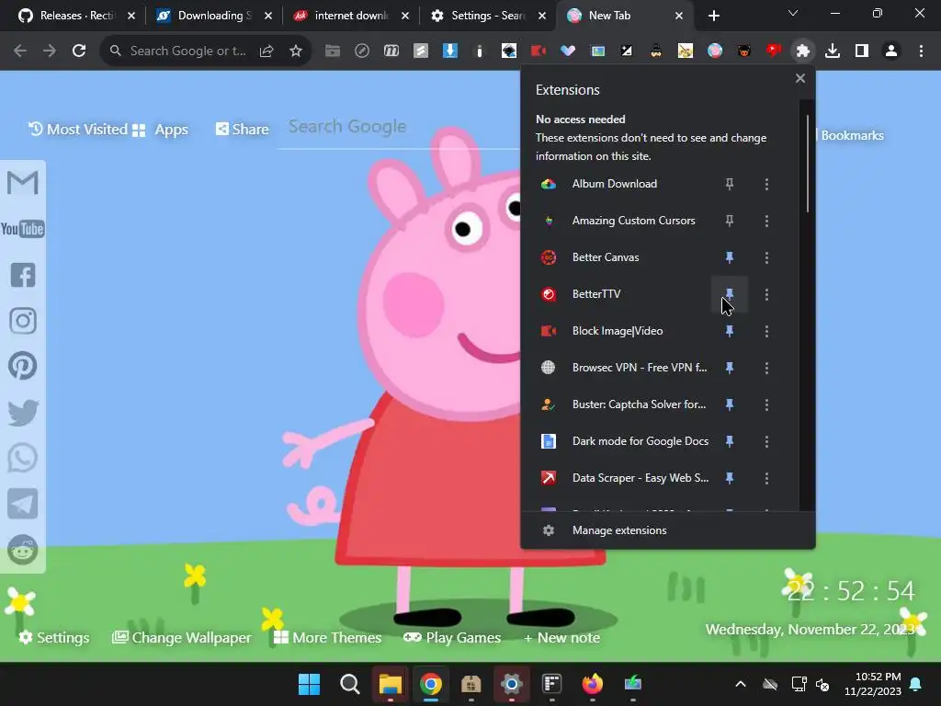Unpin Buster Captcha Solver from toolbar
Image resolution: width=941 pixels, height=706 pixels.
pyautogui.click(x=729, y=404)
